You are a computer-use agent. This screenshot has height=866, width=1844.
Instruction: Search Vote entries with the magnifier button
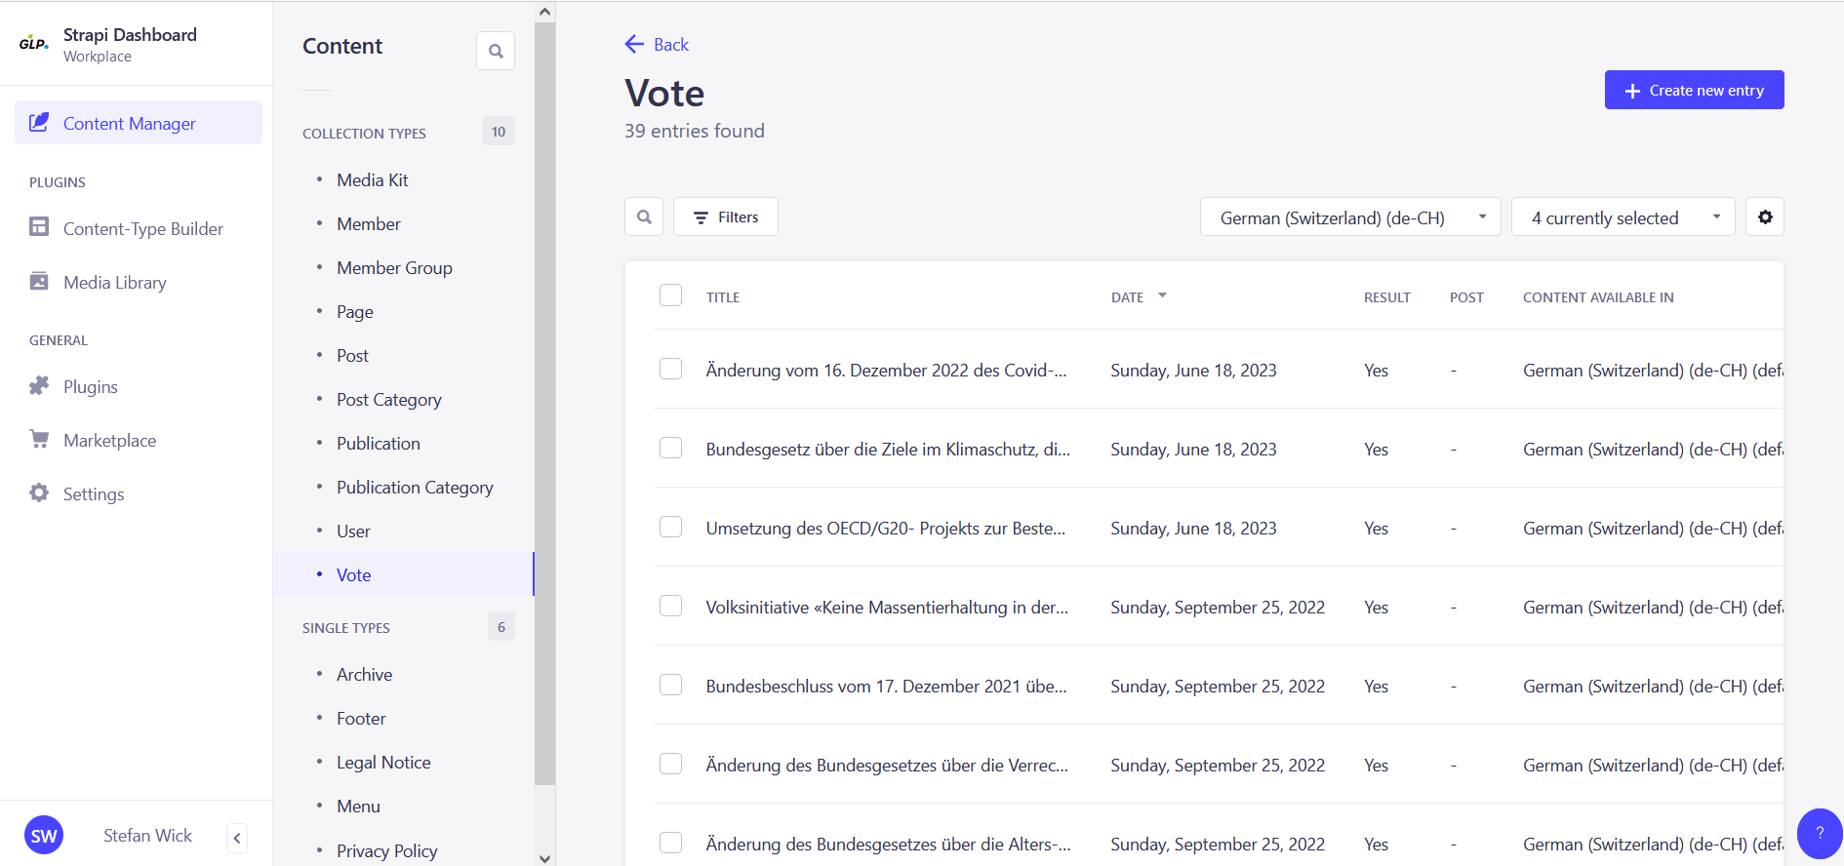(x=644, y=216)
